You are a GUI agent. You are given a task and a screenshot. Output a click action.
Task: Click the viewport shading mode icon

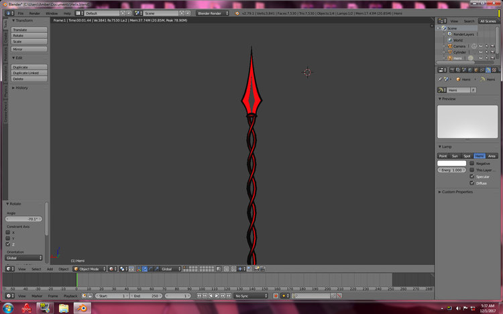[x=113, y=269]
